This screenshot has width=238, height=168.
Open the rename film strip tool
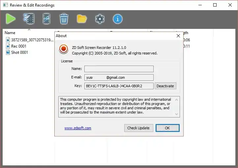[46, 19]
